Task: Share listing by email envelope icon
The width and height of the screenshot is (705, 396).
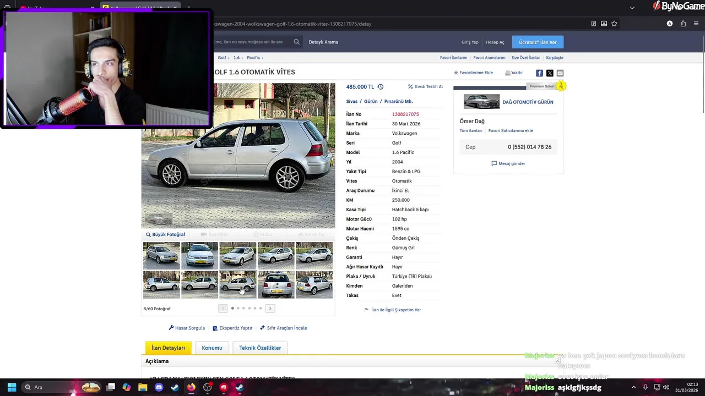Action: point(560,73)
